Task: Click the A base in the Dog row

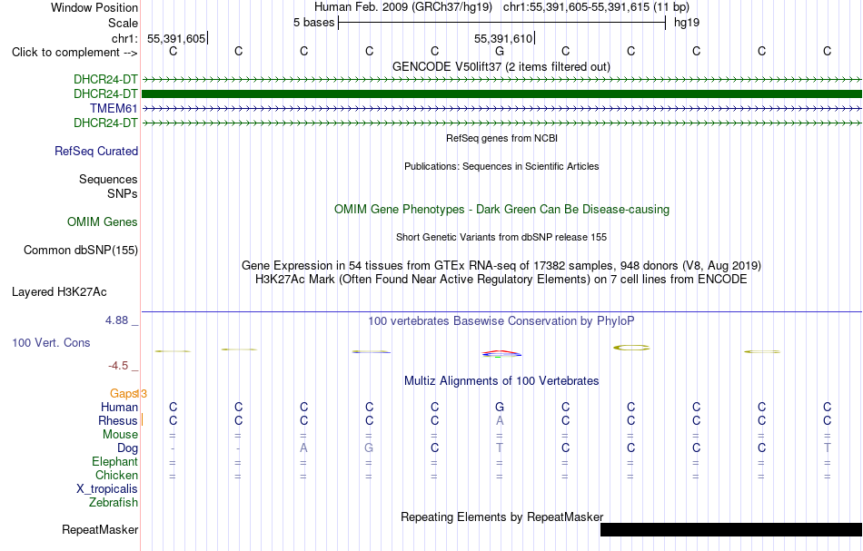Action: pos(303,448)
